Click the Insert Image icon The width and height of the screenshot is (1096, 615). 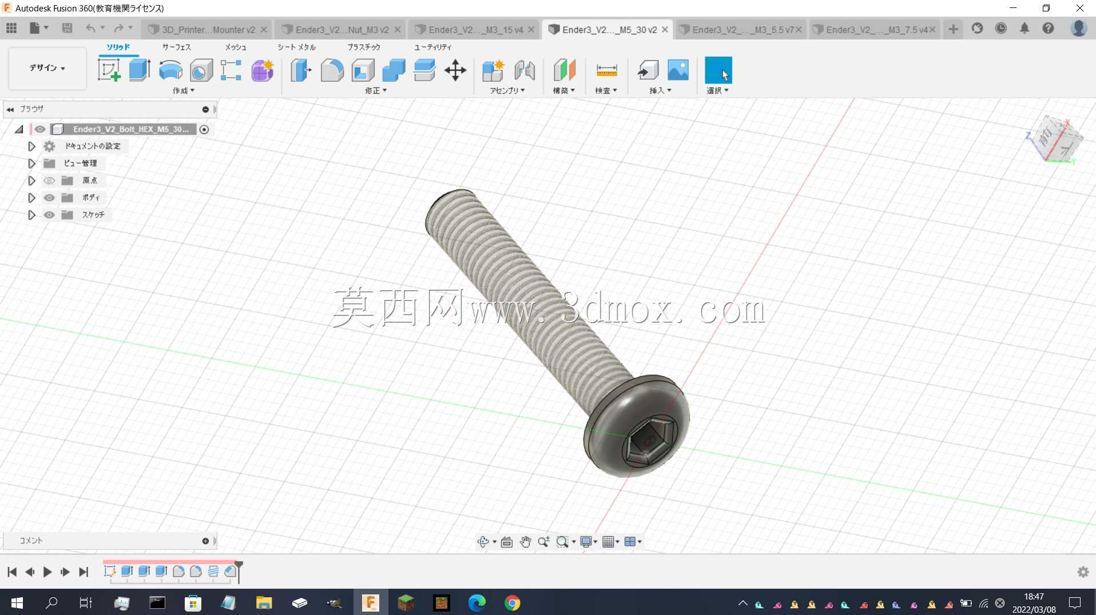click(678, 70)
